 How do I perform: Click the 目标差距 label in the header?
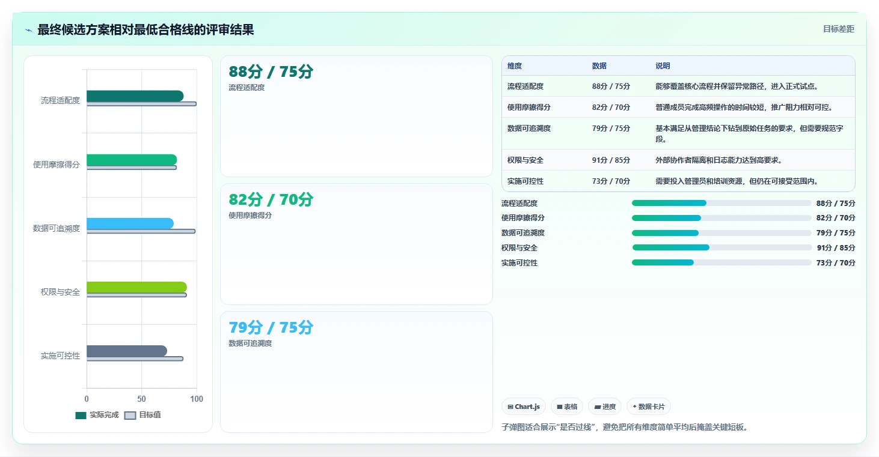tap(839, 29)
